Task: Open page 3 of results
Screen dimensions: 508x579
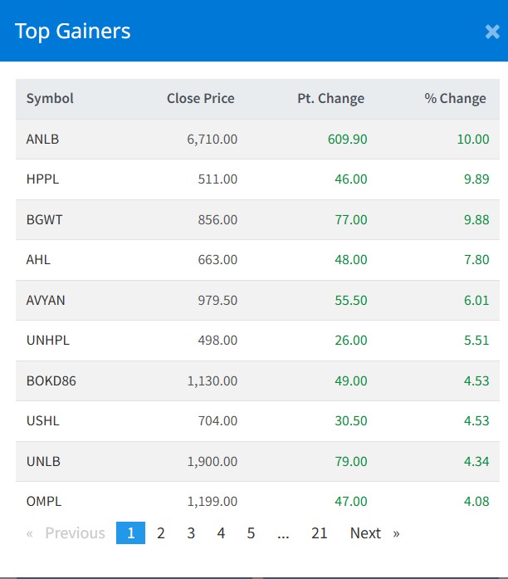Action: [191, 533]
